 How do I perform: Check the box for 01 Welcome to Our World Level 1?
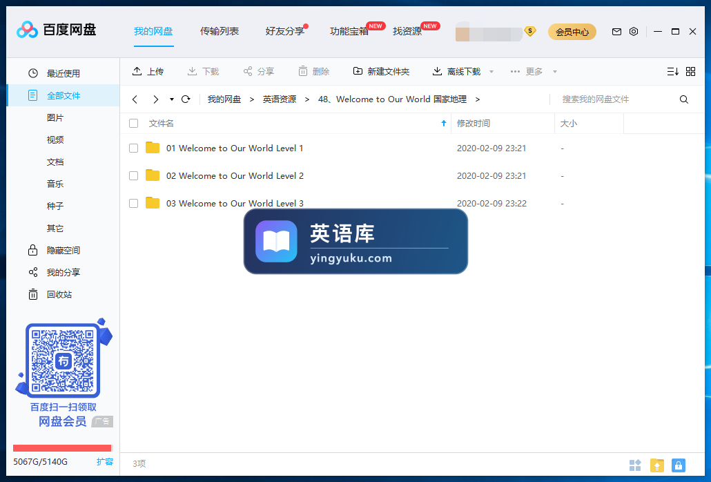tap(133, 148)
